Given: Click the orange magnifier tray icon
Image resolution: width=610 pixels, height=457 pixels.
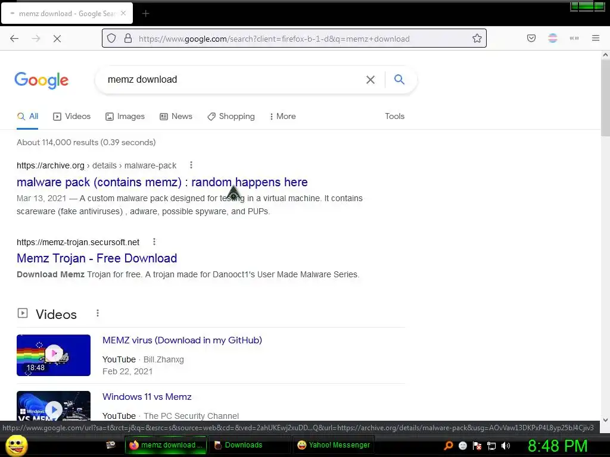Looking at the screenshot, I should pos(448,446).
